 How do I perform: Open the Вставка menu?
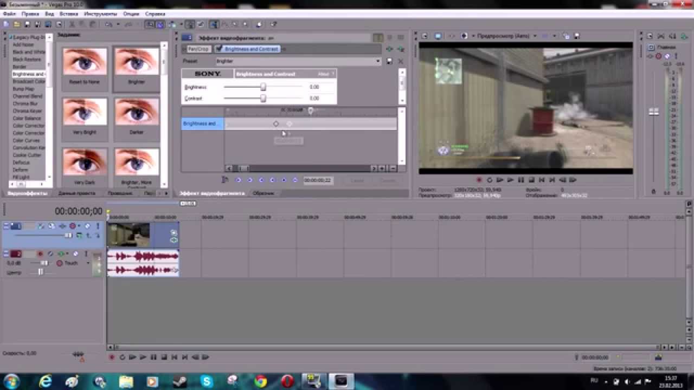tap(69, 14)
